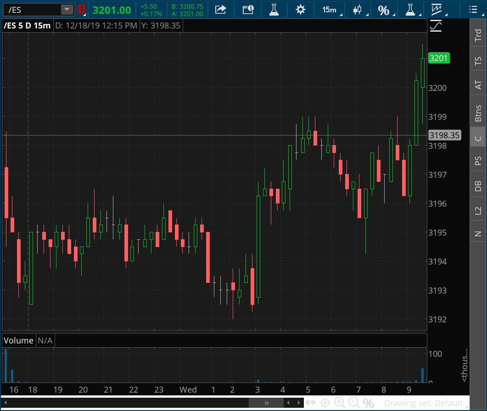The width and height of the screenshot is (487, 411).
Task: Click the <thous... volume axis label
Action: pos(464,366)
